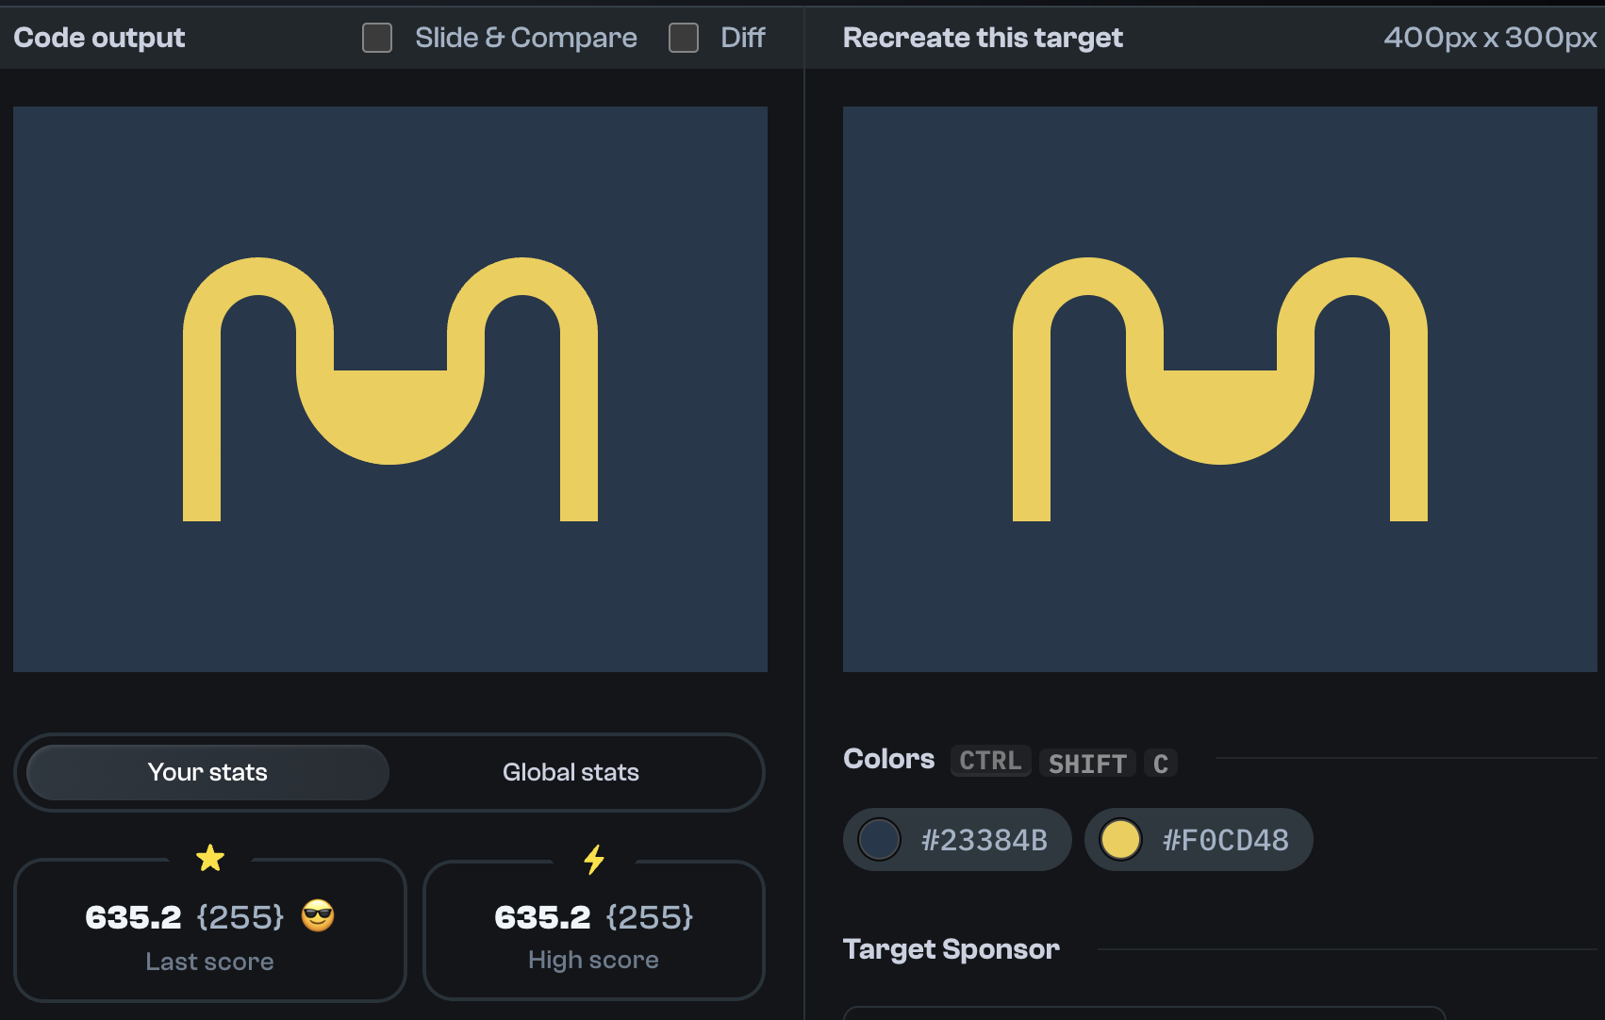Open the Colors section header

887,759
